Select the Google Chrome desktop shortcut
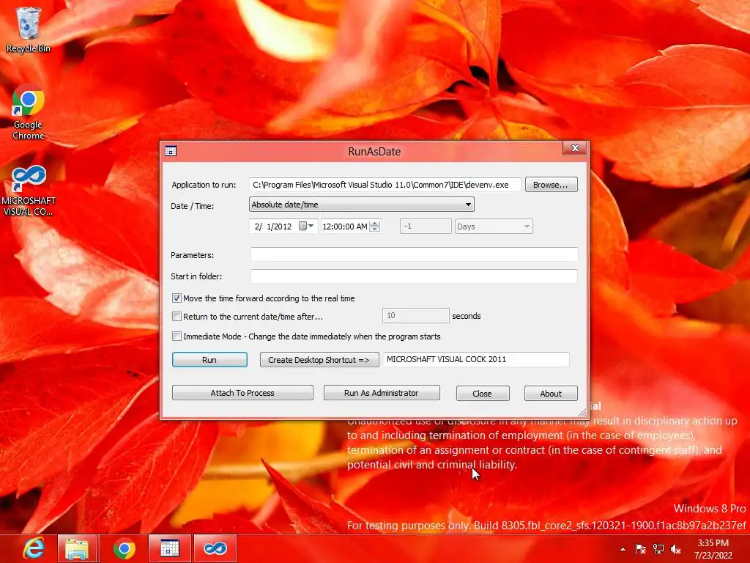 29,112
